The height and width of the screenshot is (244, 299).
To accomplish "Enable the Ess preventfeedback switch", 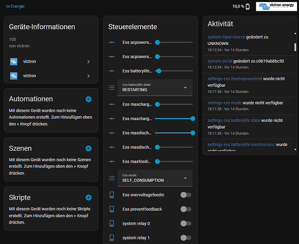I will point(185,209).
